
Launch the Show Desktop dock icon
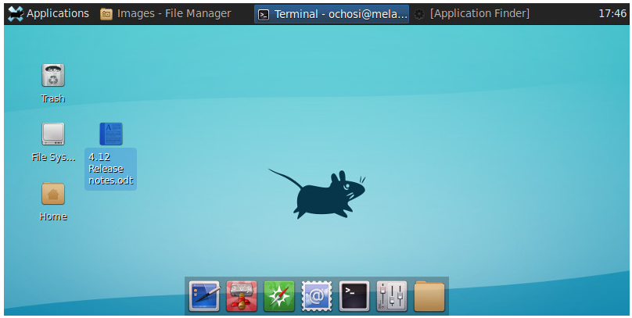204,296
